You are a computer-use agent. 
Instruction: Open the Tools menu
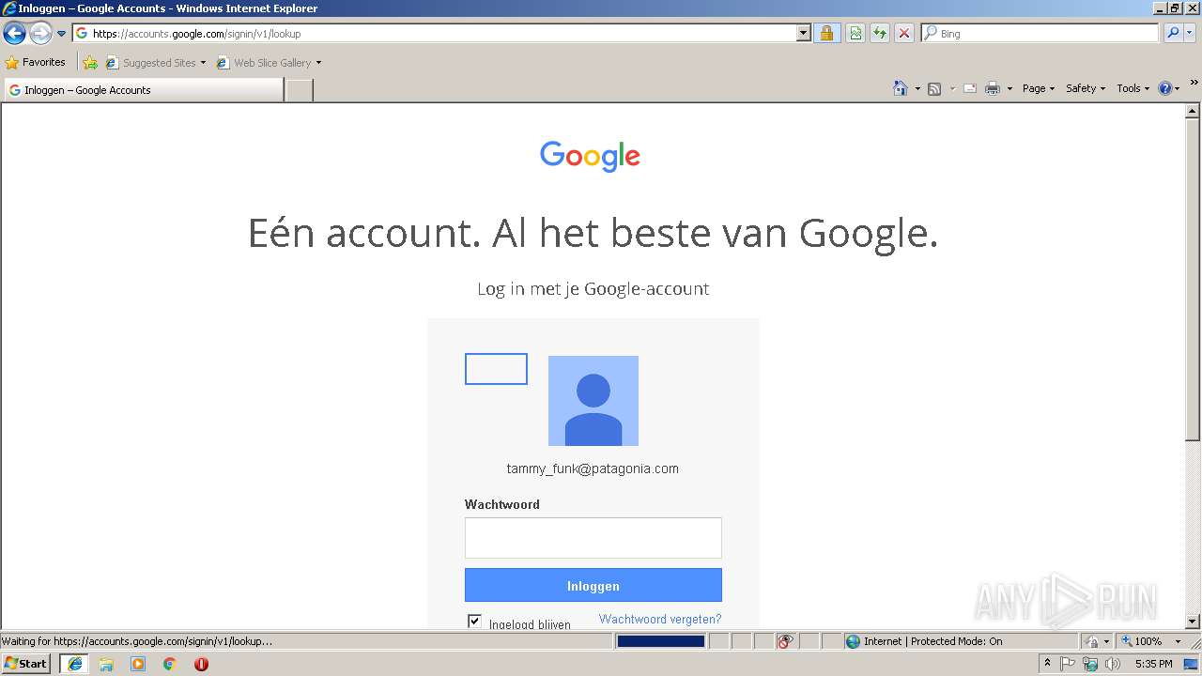[1133, 88]
